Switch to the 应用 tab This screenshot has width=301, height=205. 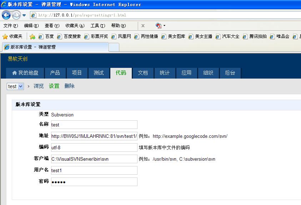click(187, 73)
